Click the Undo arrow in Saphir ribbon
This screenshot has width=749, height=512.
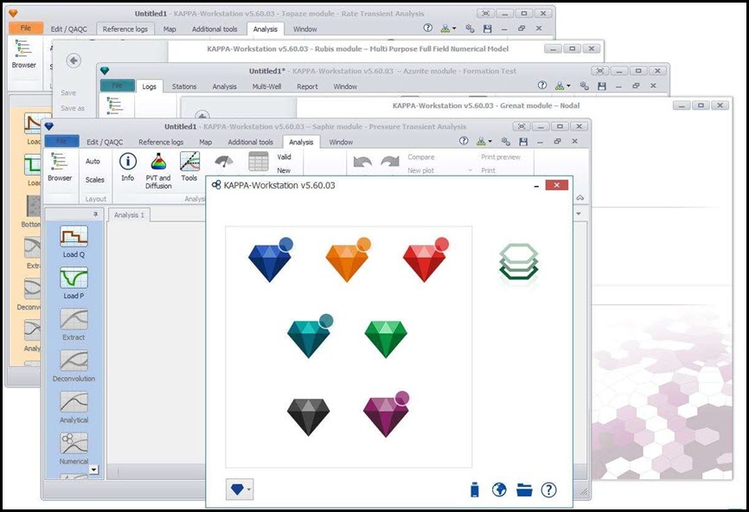[x=362, y=162]
